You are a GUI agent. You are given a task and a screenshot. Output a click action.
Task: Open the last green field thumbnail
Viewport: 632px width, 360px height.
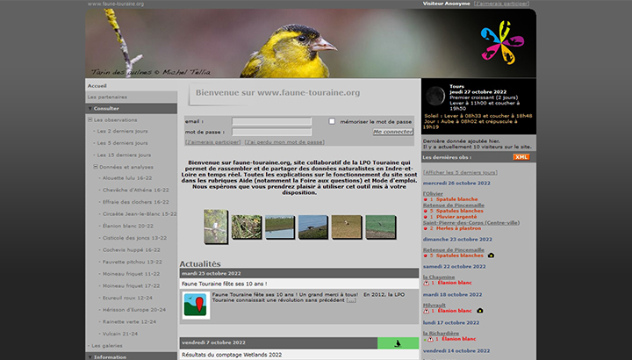[380, 227]
